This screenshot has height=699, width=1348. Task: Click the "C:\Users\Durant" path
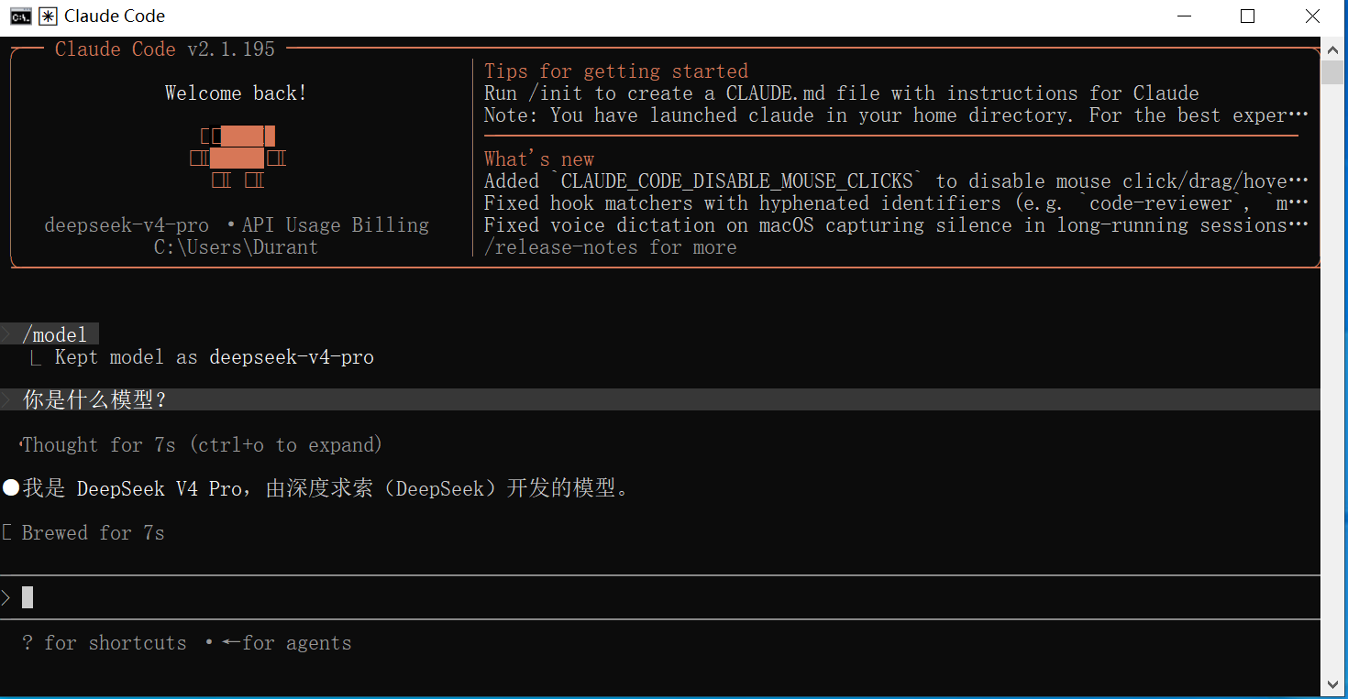pos(236,247)
